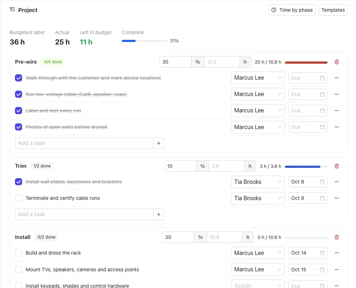
Task: Click the Install phase title
Action: (x=23, y=237)
